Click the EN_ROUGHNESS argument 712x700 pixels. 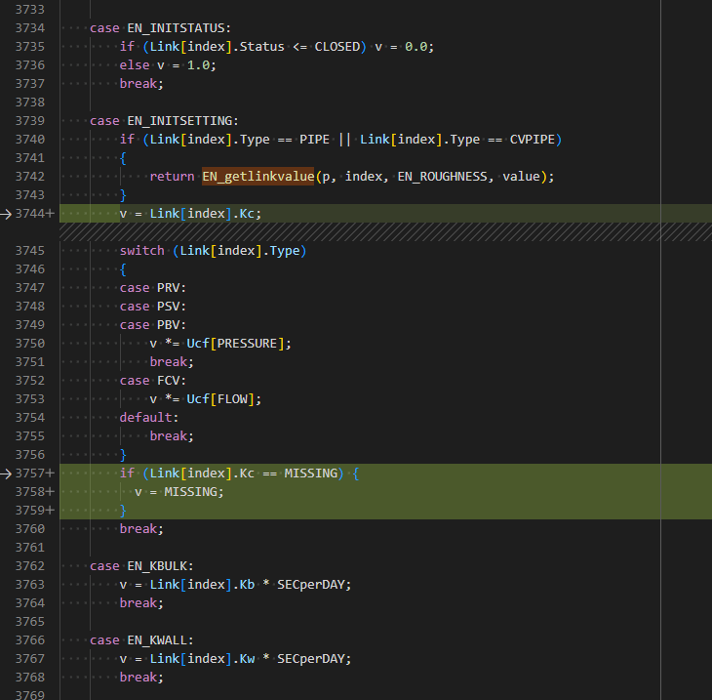[445, 177]
